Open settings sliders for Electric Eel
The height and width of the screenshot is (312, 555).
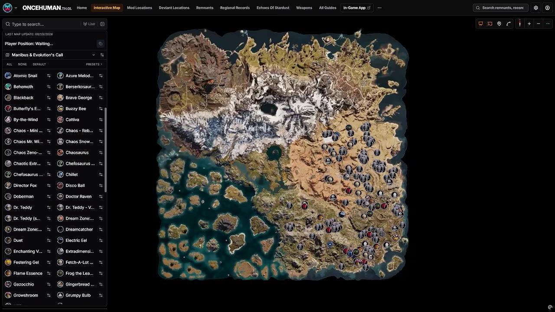(x=101, y=240)
